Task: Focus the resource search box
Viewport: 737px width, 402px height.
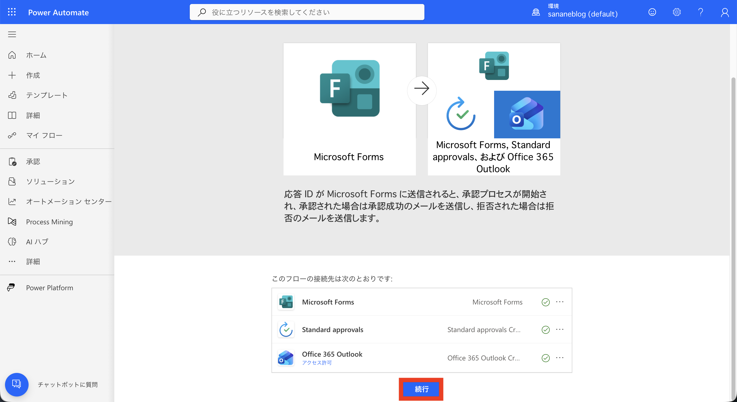Action: tap(307, 12)
